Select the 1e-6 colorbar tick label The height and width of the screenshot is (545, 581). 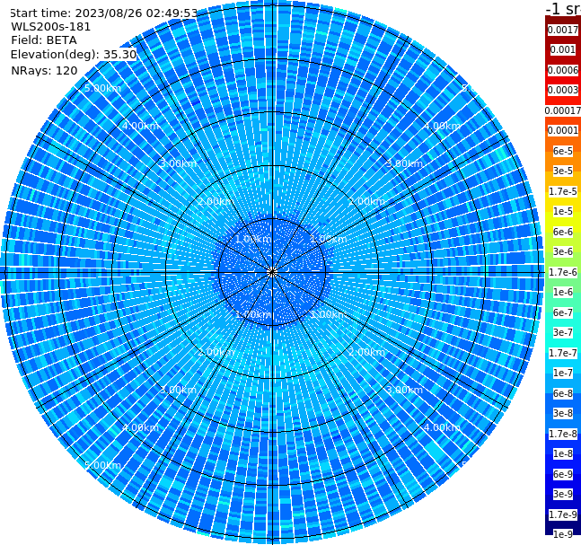click(x=563, y=292)
